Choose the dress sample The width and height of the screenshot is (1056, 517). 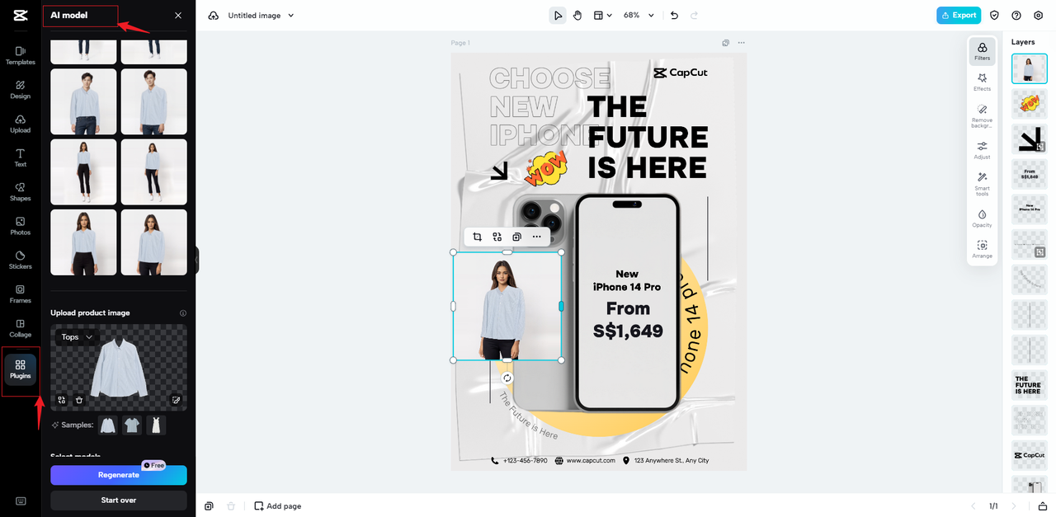click(156, 425)
